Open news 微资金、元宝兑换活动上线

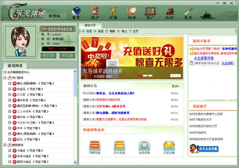coord(115,93)
